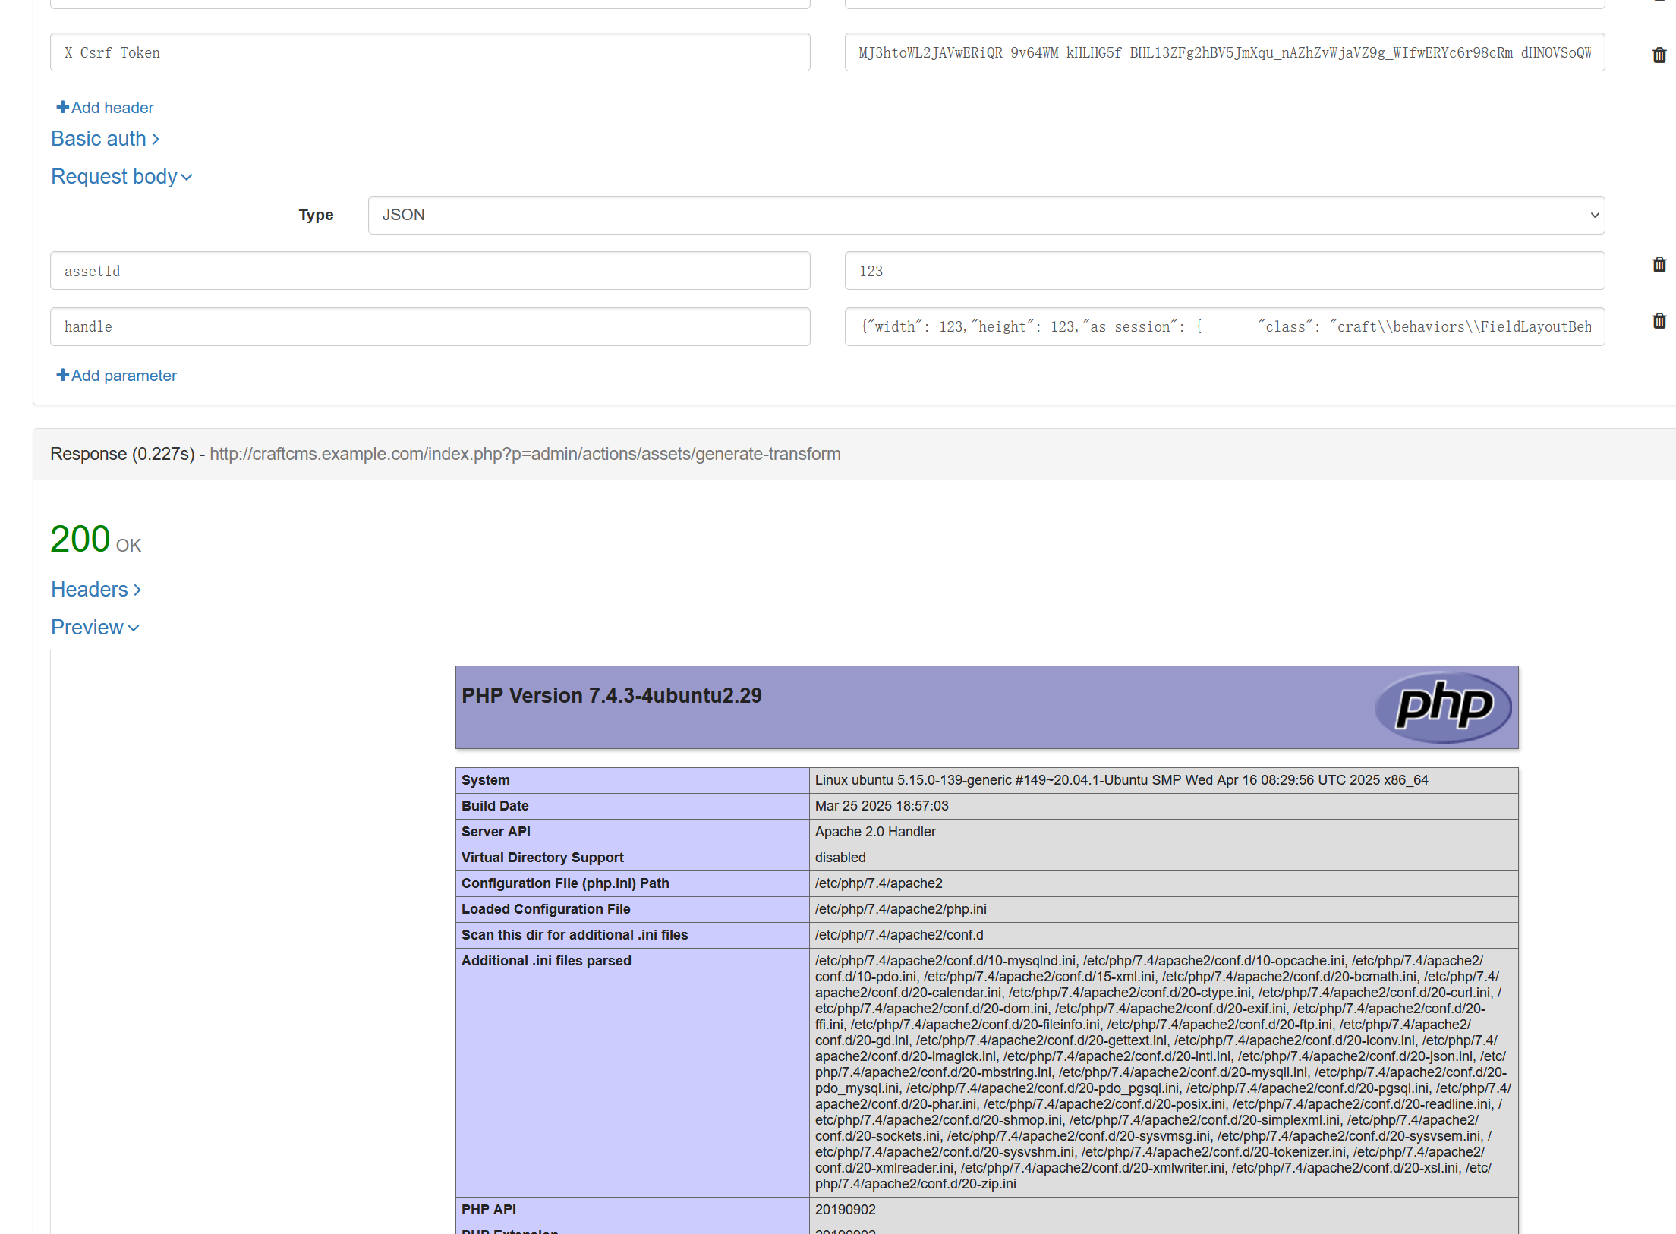The width and height of the screenshot is (1676, 1234).
Task: Collapse the Request body section
Action: click(x=121, y=177)
